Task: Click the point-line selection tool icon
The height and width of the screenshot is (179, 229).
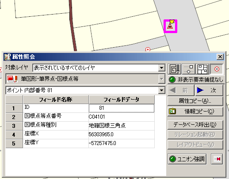Action: tap(189, 69)
